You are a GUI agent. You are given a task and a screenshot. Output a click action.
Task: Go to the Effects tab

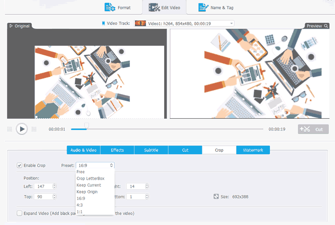click(x=117, y=150)
